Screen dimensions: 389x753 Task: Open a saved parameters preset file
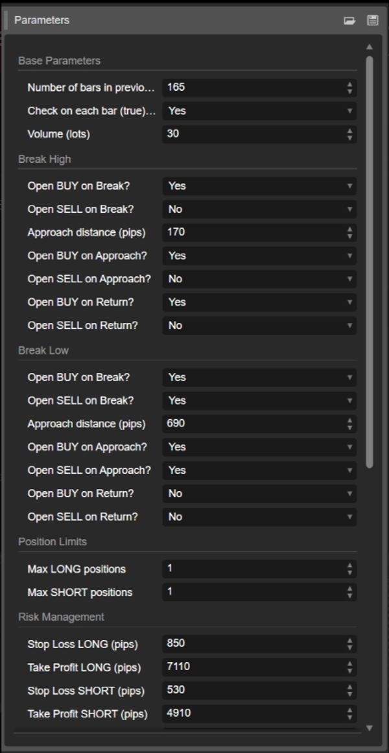349,20
